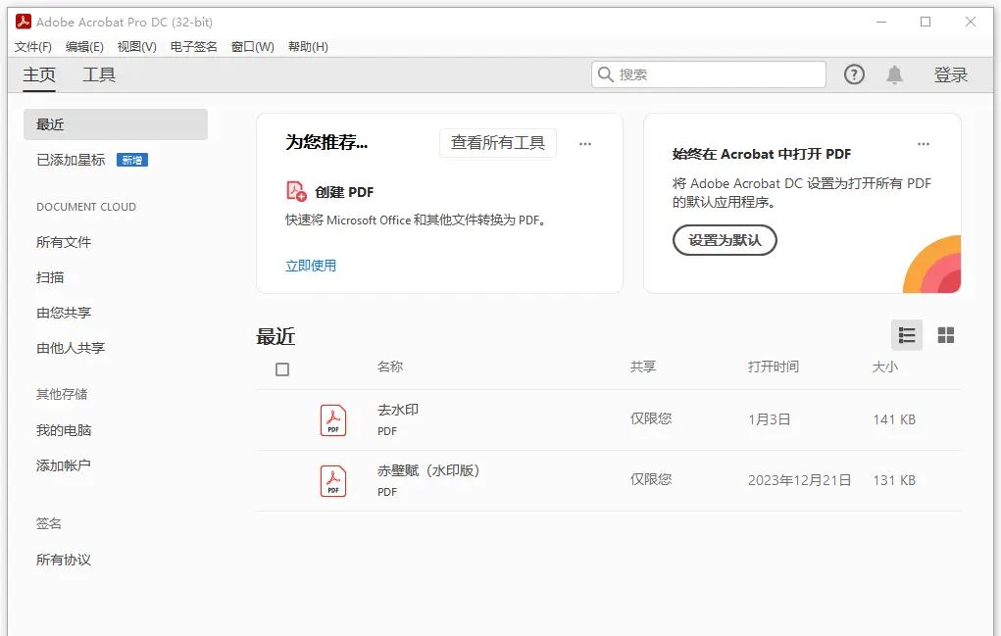Image resolution: width=1001 pixels, height=636 pixels.
Task: Click the 新增 badge beside 已添加星标
Action: tap(132, 160)
